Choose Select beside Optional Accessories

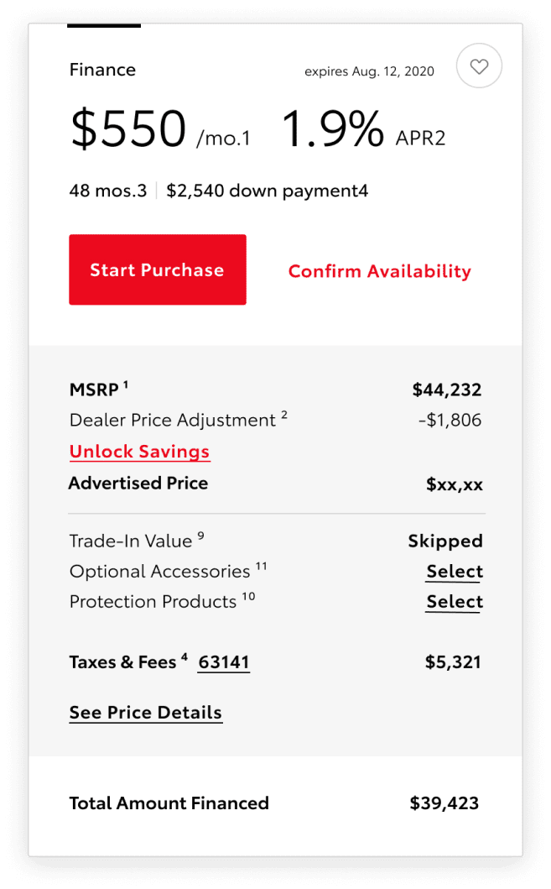pos(454,572)
